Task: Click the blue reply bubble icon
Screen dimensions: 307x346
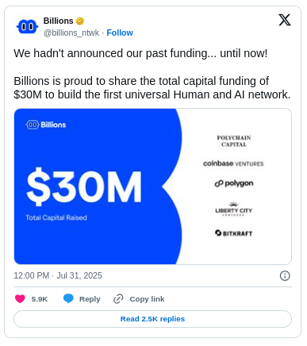Action: coord(68,299)
